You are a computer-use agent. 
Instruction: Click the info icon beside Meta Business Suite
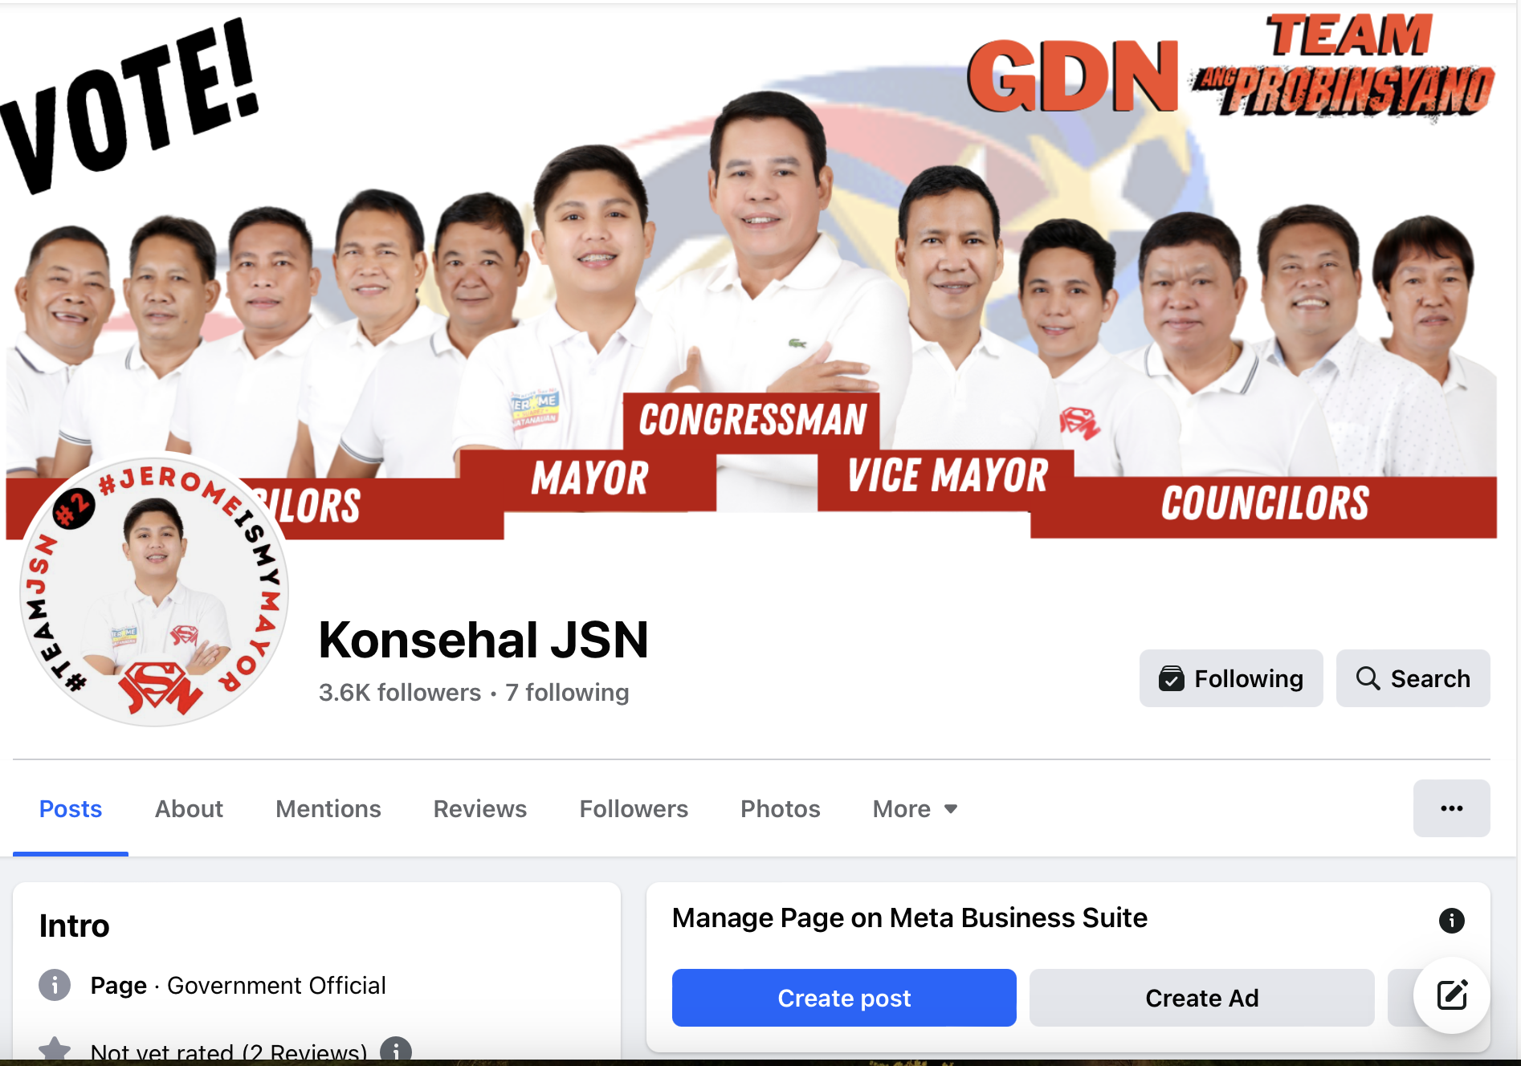click(1451, 920)
